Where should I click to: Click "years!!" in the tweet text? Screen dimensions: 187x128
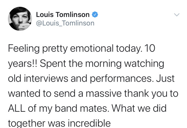23,64
